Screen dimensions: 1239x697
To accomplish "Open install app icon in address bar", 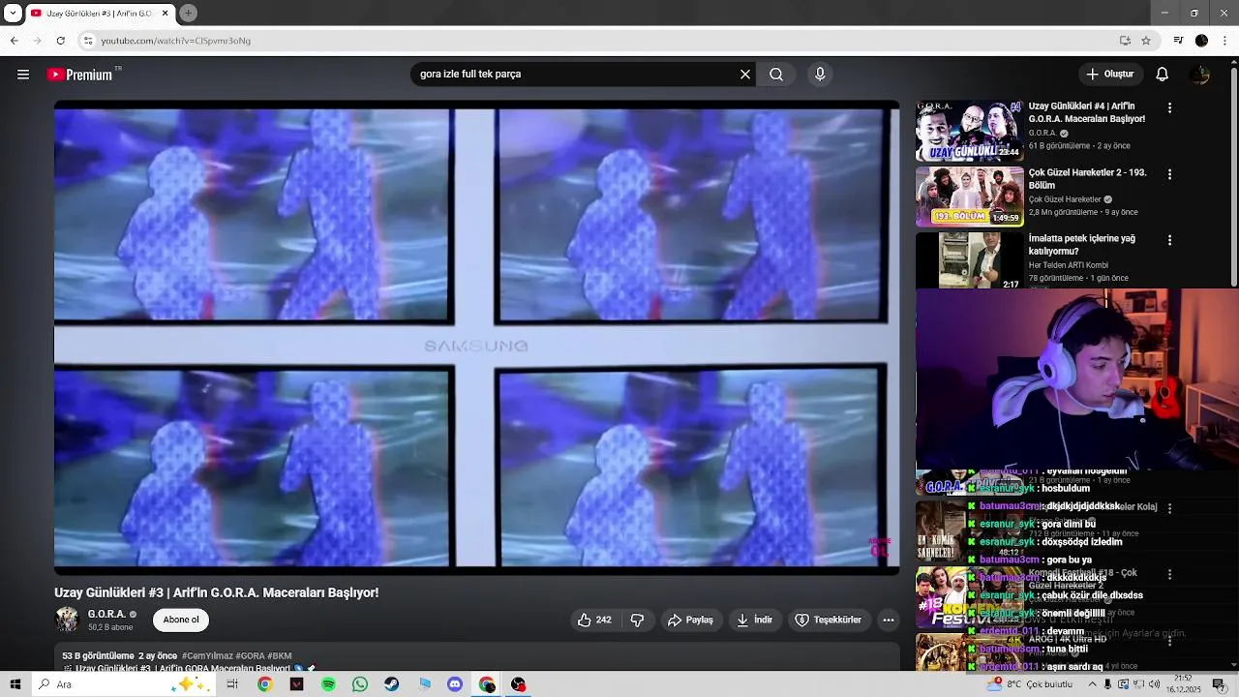I will [x=1125, y=41].
